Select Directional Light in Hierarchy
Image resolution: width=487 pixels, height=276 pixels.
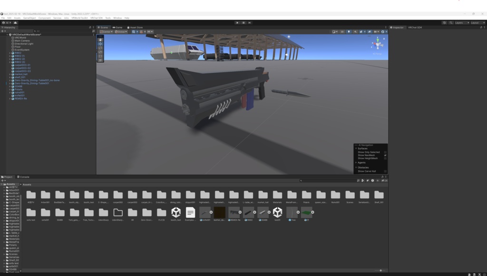[x=24, y=44]
